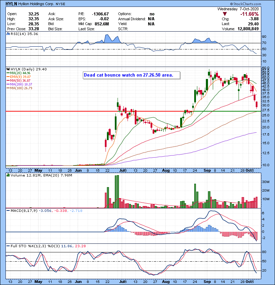Screen dimensions: 275x285
Task: Click the Last price value 29.40
Action: point(253,24)
